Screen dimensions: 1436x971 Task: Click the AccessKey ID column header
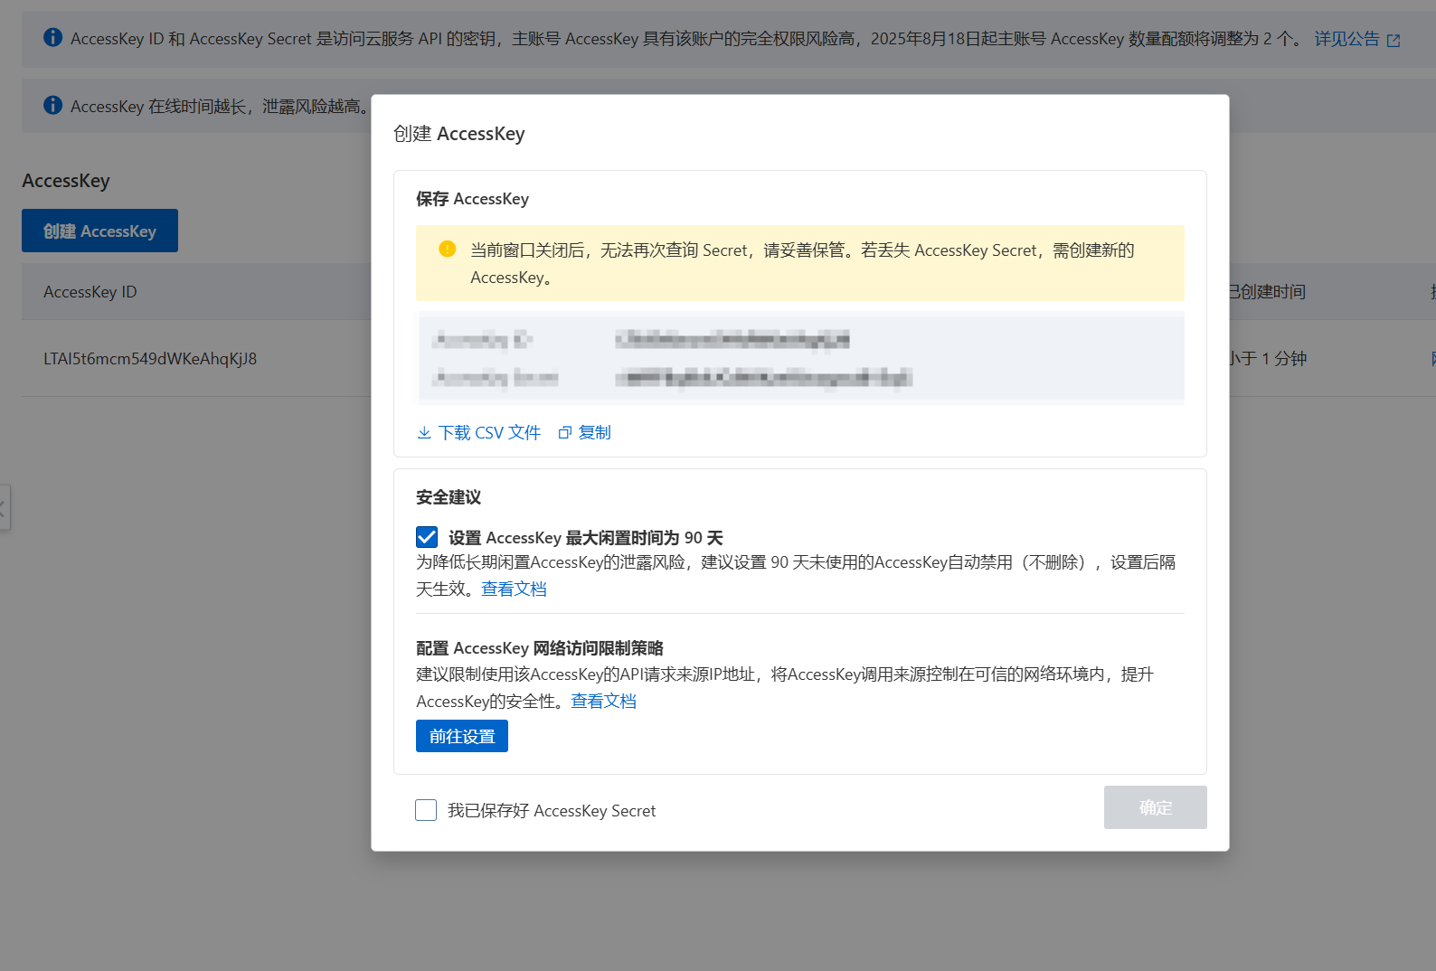(x=90, y=292)
